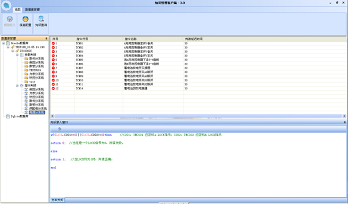348x204 pixels.
Task: Collapse the ZT1000ZC tree node
Action: pyautogui.click(x=13, y=51)
